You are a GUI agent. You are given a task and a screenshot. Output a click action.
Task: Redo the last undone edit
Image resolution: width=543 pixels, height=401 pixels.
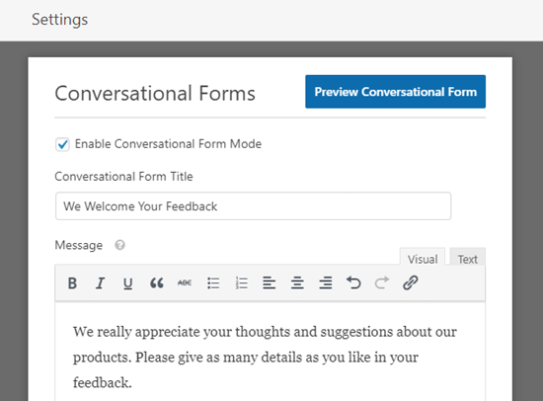(x=382, y=283)
